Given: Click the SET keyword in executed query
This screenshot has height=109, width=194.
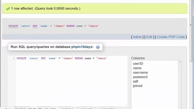Looking at the screenshot, I should 35,26.
